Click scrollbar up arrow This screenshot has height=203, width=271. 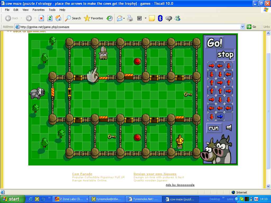[268, 33]
